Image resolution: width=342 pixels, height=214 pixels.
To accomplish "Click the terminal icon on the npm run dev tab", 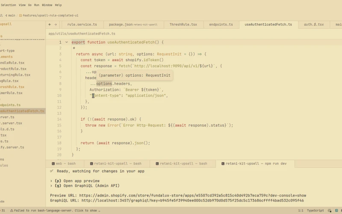I will coord(223,163).
